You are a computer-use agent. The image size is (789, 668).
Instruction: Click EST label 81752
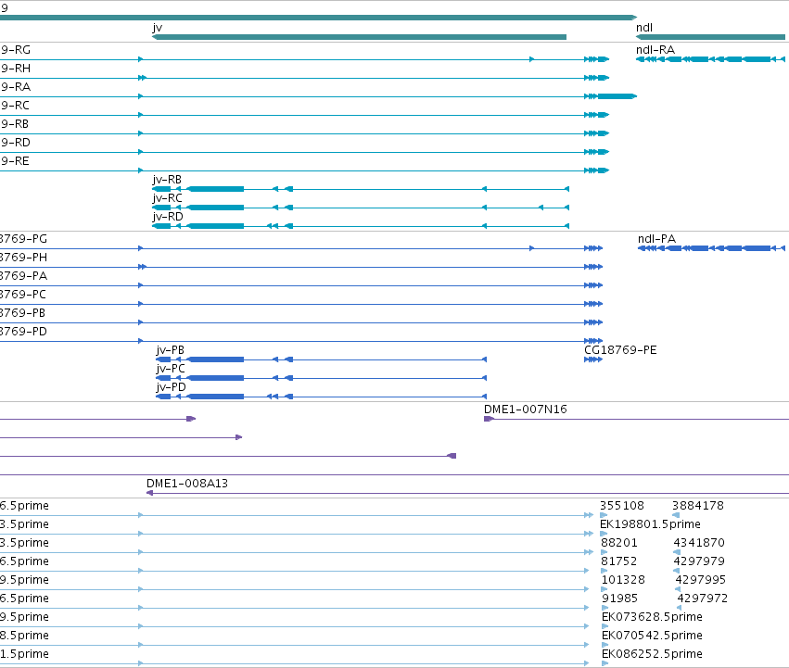coord(619,561)
